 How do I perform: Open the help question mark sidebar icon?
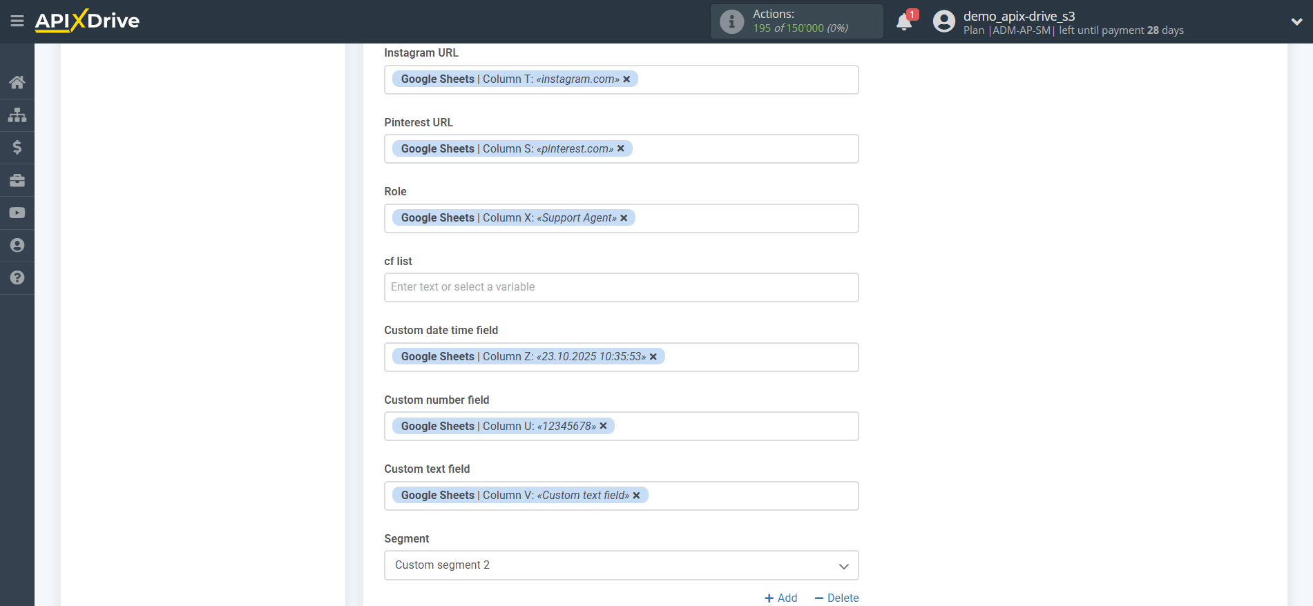pos(17,277)
